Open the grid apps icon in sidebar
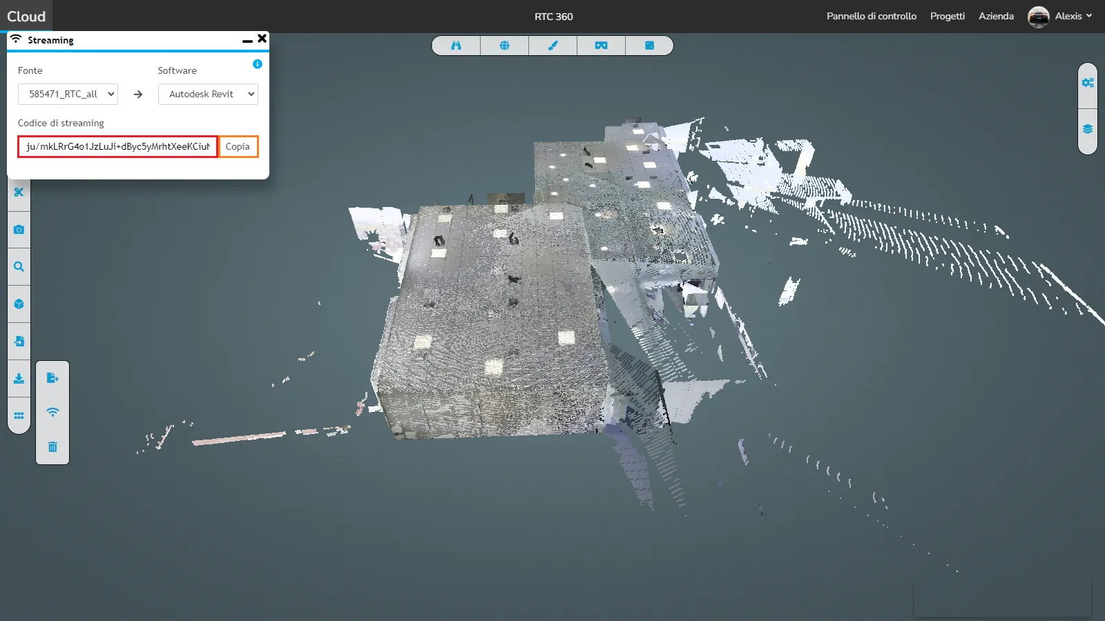The height and width of the screenshot is (621, 1105). tap(19, 416)
